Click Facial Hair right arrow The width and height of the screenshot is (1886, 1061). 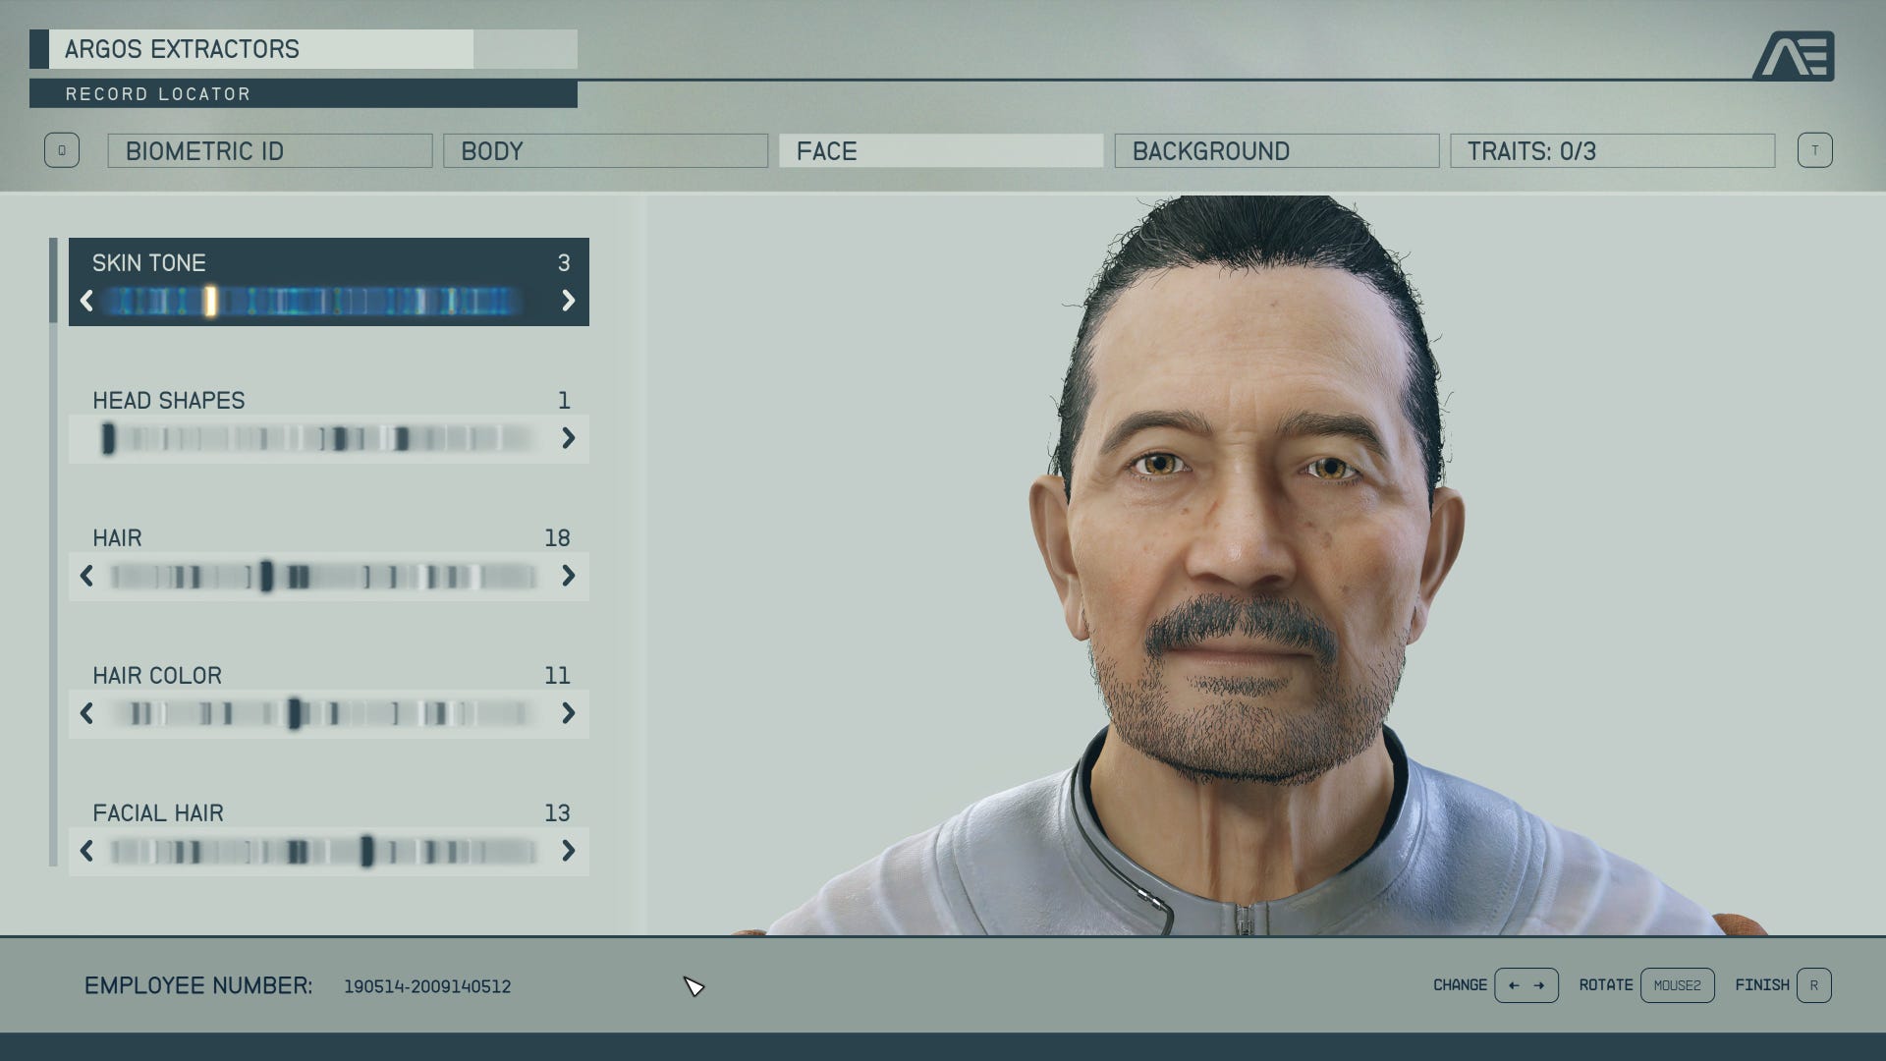pyautogui.click(x=568, y=851)
